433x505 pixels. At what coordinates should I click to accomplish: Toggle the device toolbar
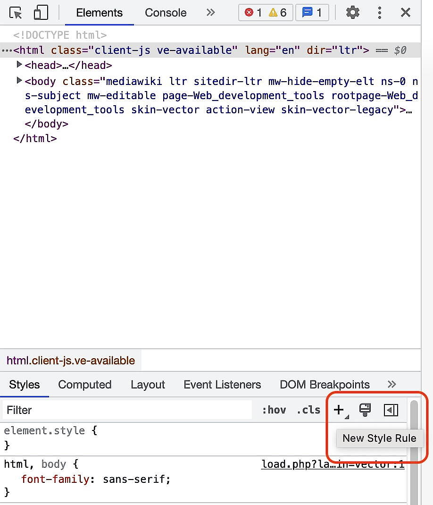coord(41,13)
